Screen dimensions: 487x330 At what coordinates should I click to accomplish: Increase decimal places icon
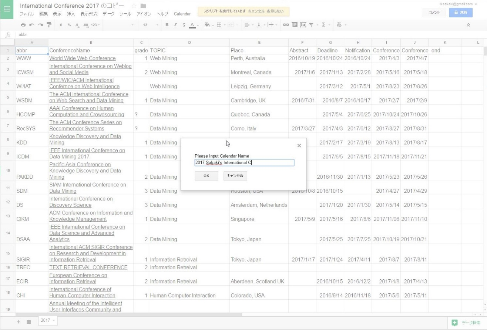85,25
